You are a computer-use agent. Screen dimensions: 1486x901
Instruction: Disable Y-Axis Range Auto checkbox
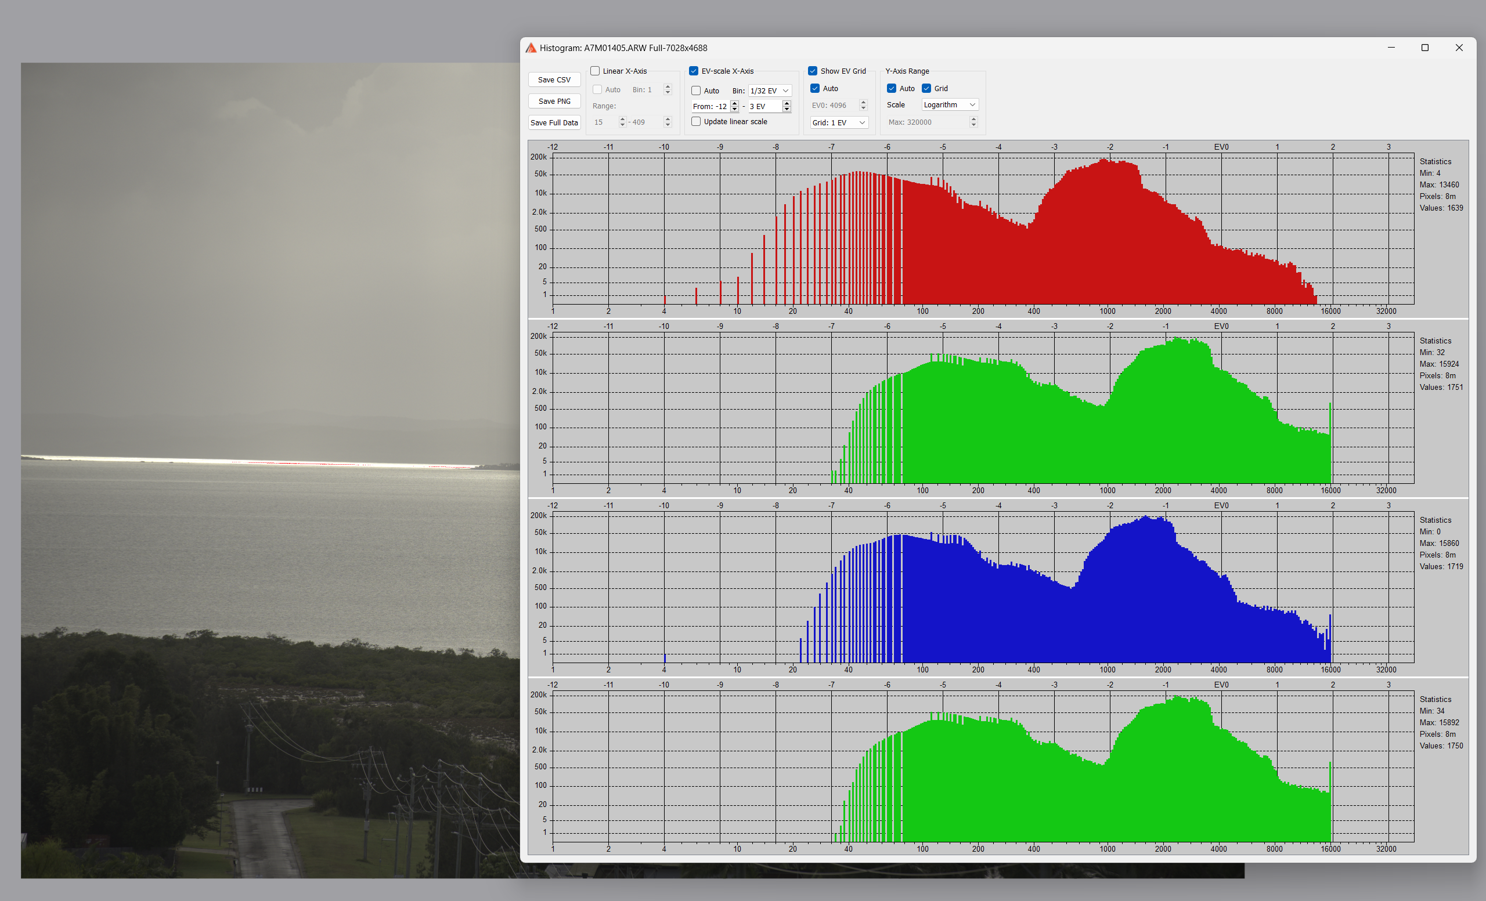coord(892,89)
